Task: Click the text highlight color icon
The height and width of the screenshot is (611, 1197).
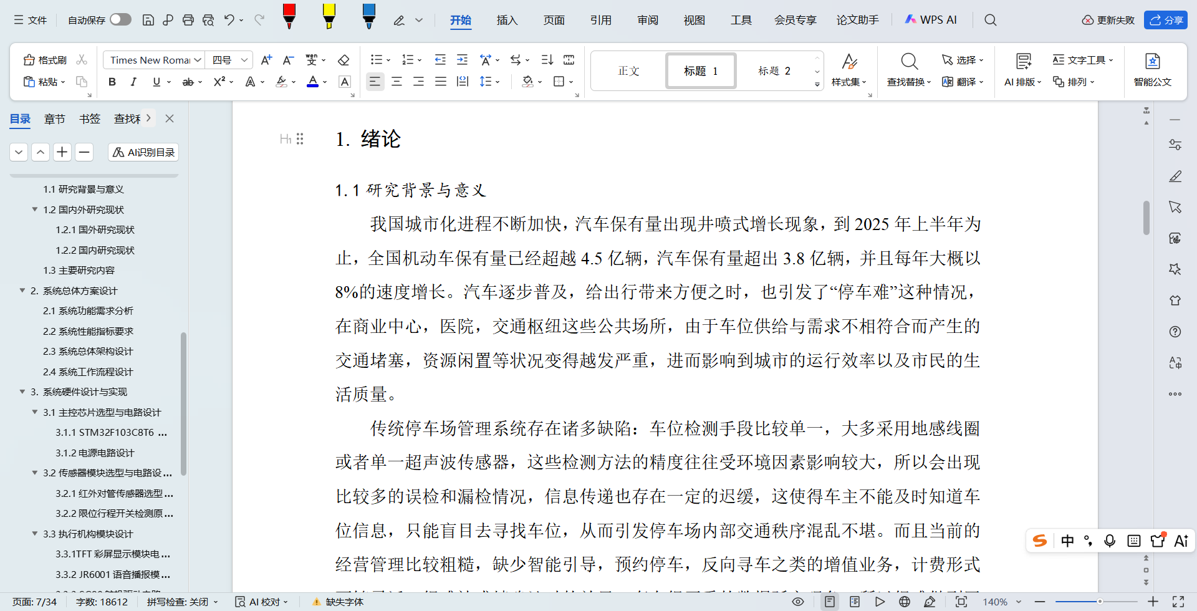Action: pyautogui.click(x=282, y=82)
